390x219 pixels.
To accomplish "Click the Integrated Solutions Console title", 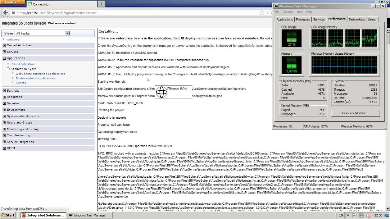I will [24, 23].
